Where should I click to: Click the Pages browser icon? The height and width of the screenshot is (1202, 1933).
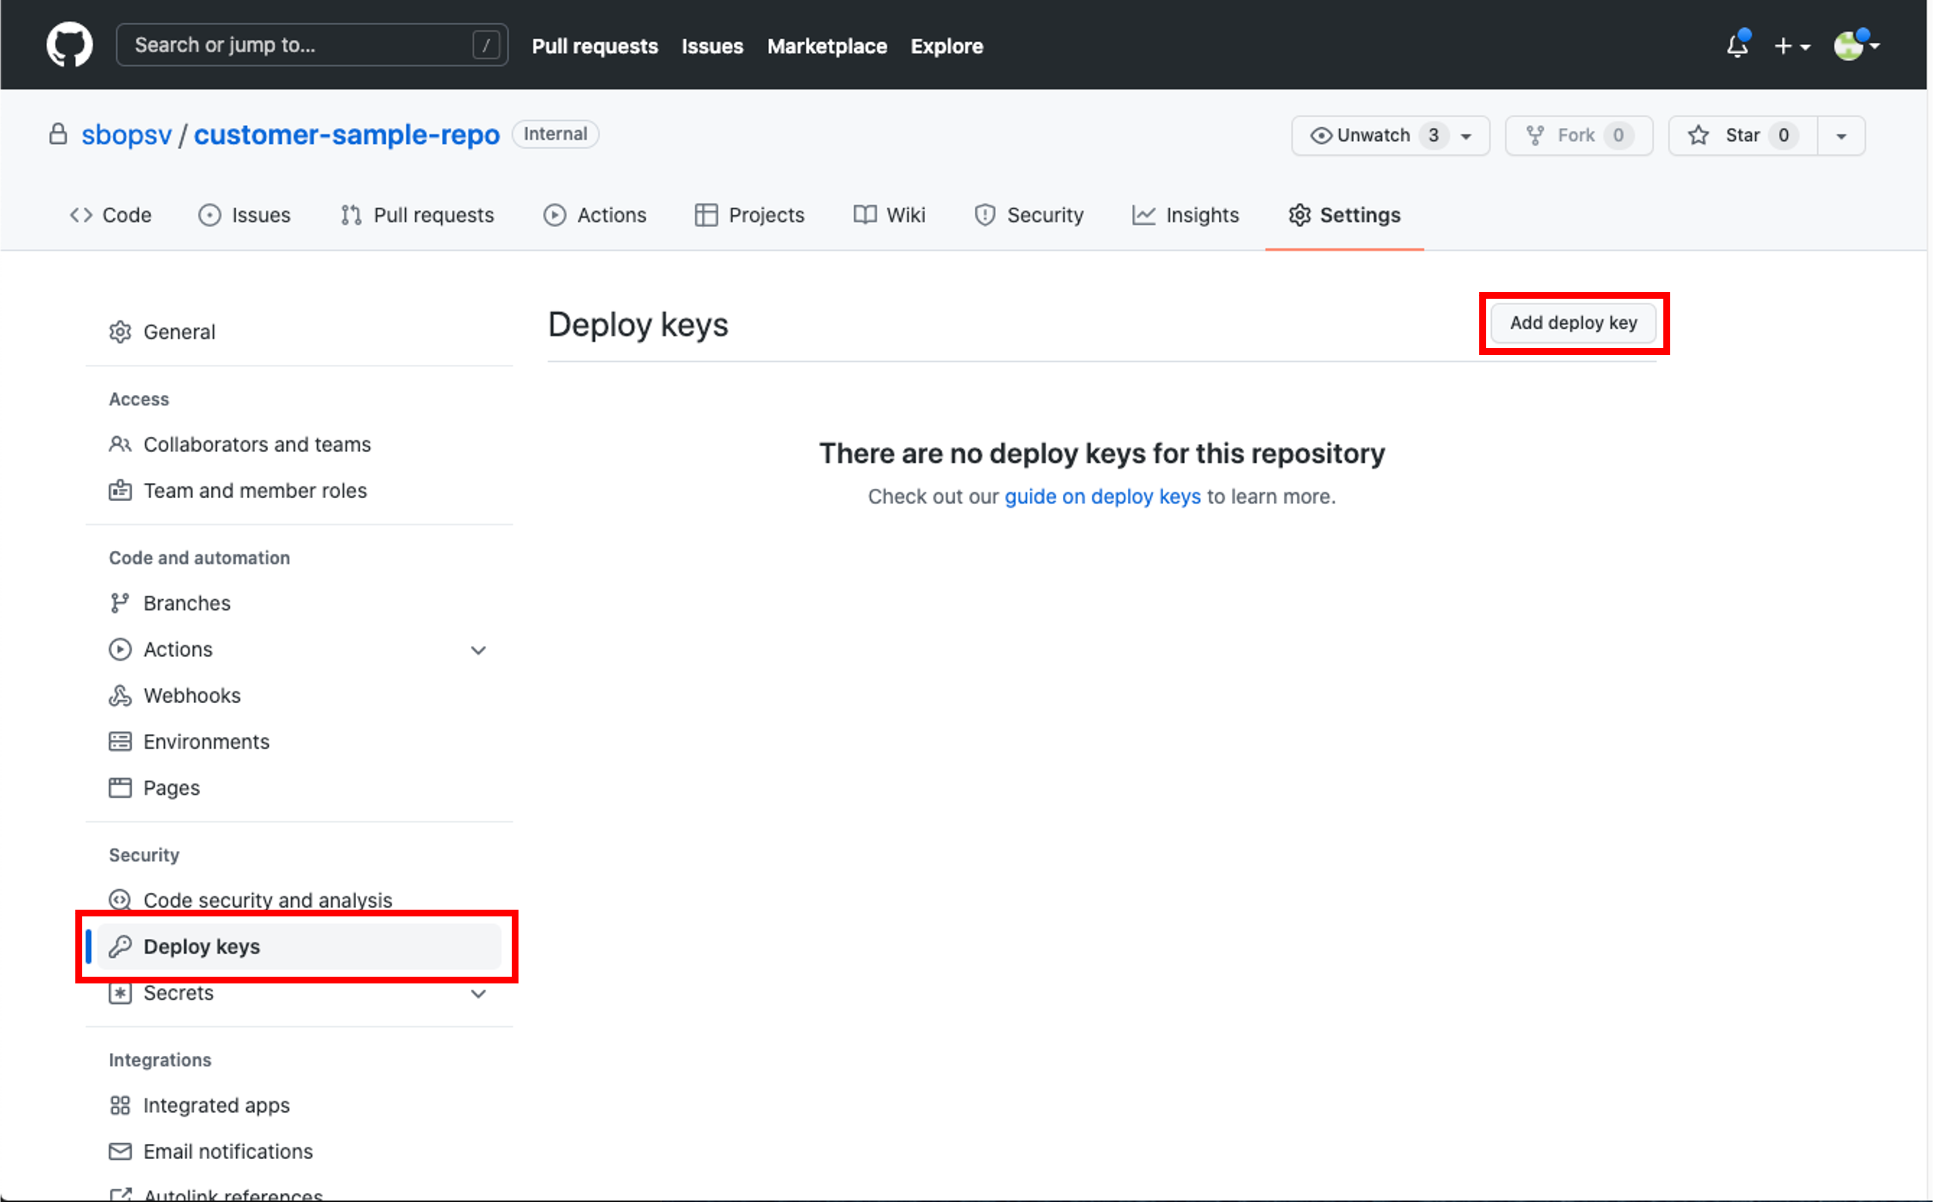point(120,788)
